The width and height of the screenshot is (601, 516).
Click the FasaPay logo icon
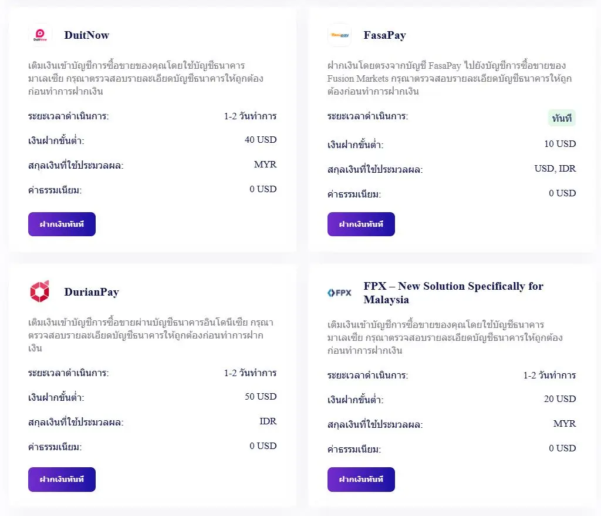(339, 35)
